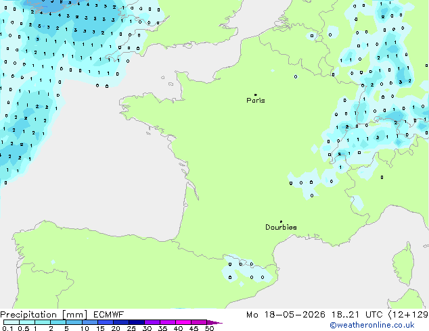Viewport: 429px width, 331px height.
Task: Click the 5–10 mm legend swatch
Action: coord(74,322)
